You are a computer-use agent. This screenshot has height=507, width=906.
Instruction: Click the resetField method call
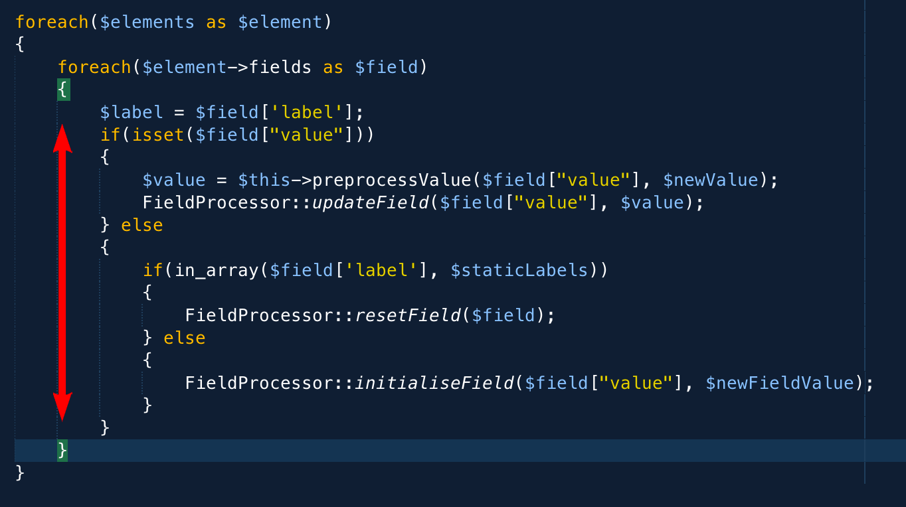click(408, 315)
